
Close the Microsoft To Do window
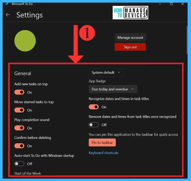click(x=183, y=4)
